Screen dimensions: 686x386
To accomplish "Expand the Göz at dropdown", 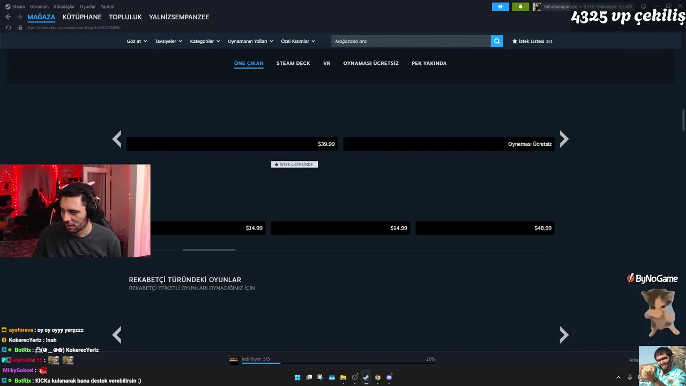I will coord(137,41).
